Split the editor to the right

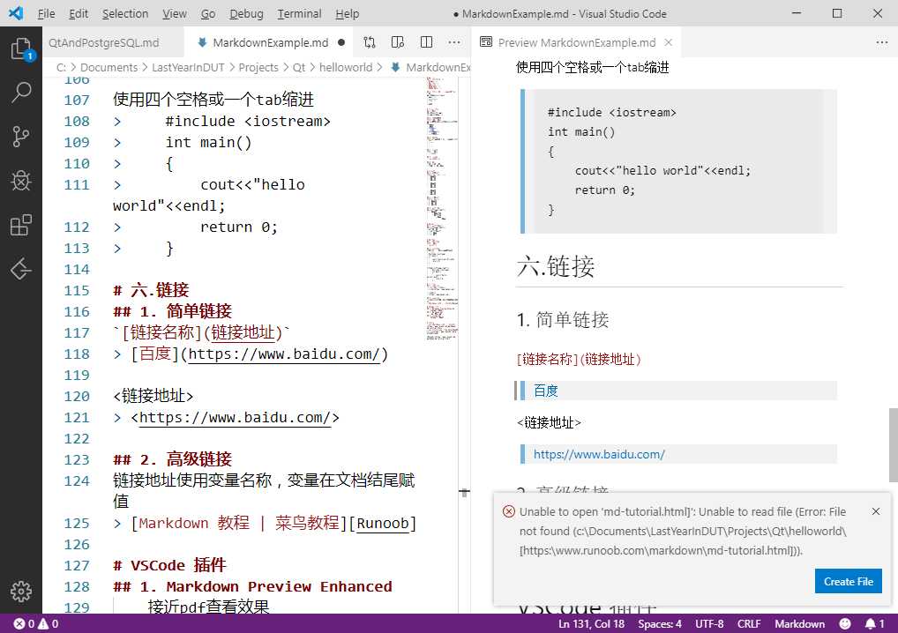coord(426,42)
